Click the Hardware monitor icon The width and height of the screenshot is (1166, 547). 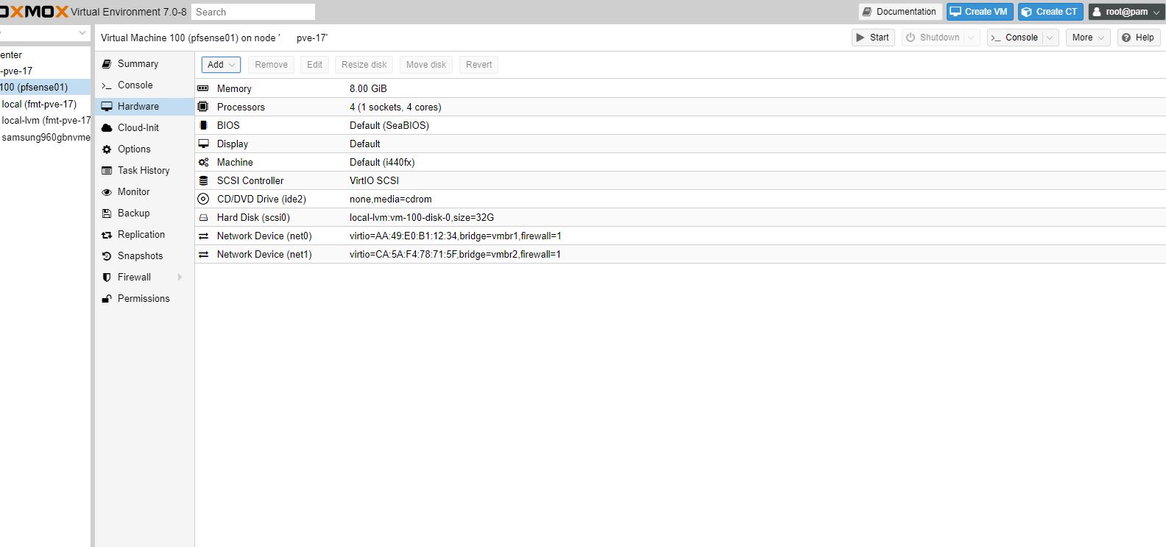click(x=107, y=107)
